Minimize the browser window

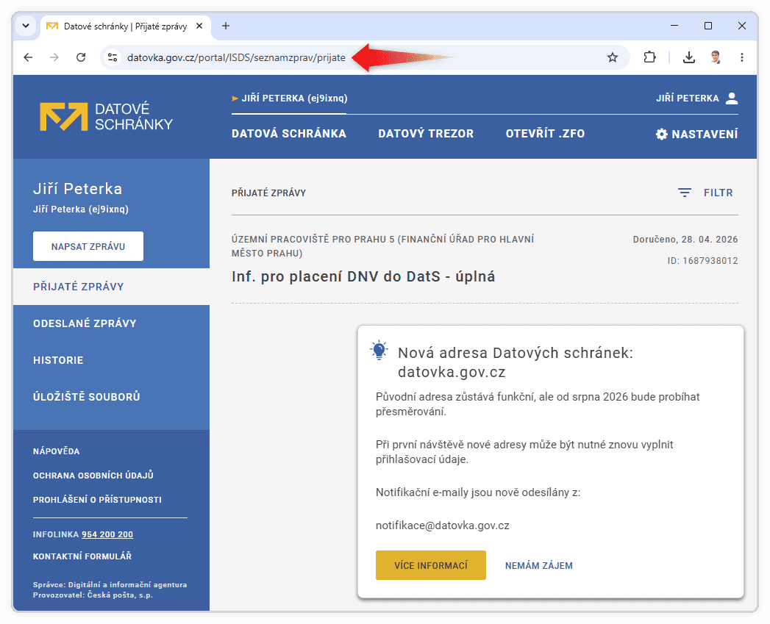(674, 26)
